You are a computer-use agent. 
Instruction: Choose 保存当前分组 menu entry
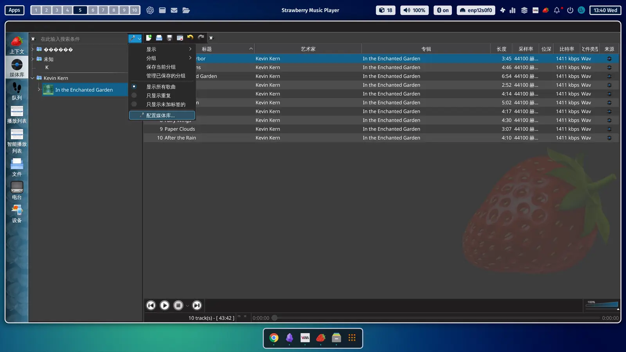pyautogui.click(x=162, y=67)
